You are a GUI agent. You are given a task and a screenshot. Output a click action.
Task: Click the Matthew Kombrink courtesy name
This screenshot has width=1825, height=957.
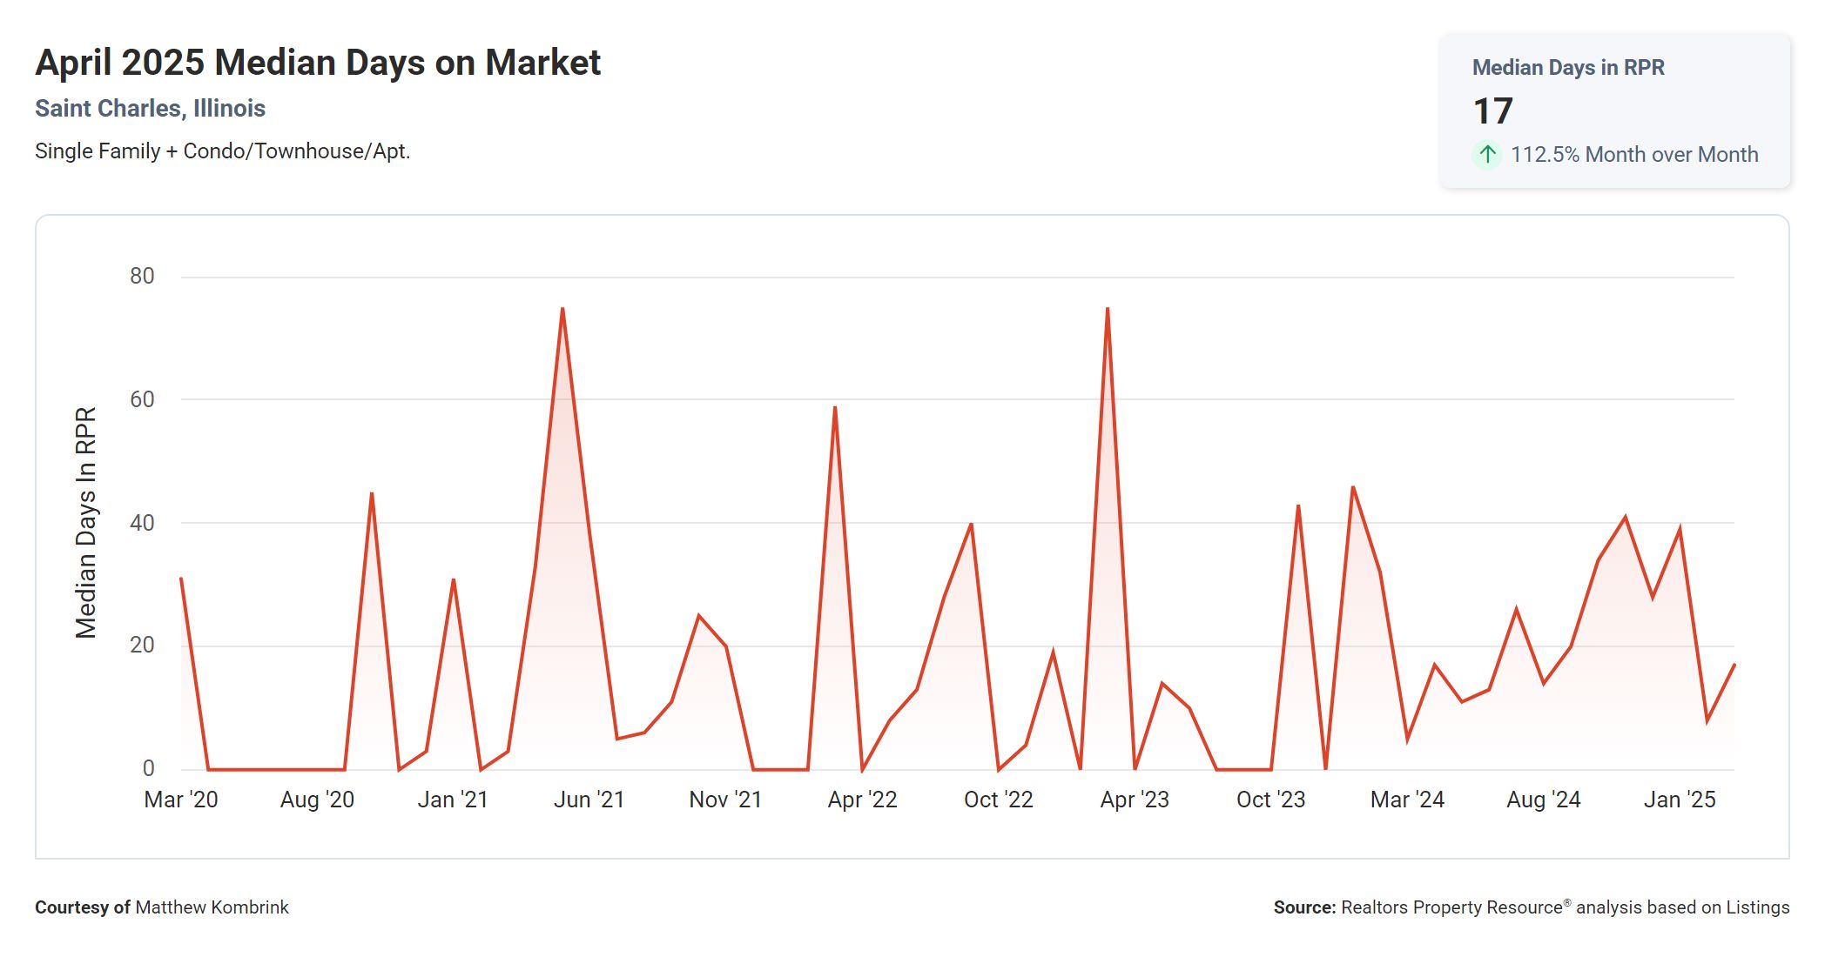coord(212,907)
